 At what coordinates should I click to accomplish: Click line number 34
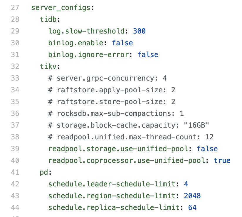click(15, 90)
